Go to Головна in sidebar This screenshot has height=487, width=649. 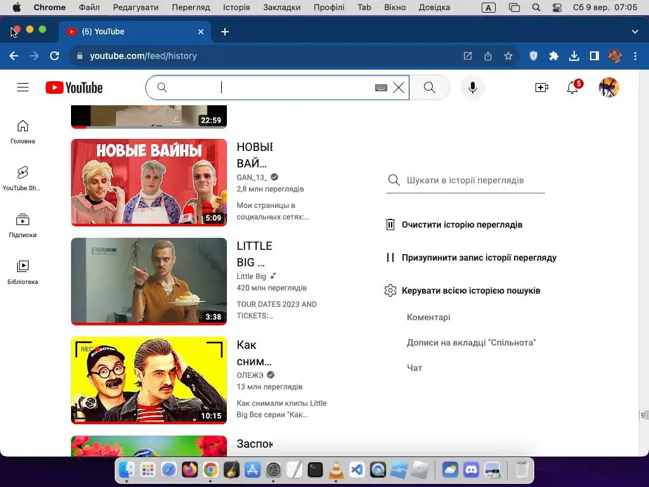pyautogui.click(x=23, y=132)
